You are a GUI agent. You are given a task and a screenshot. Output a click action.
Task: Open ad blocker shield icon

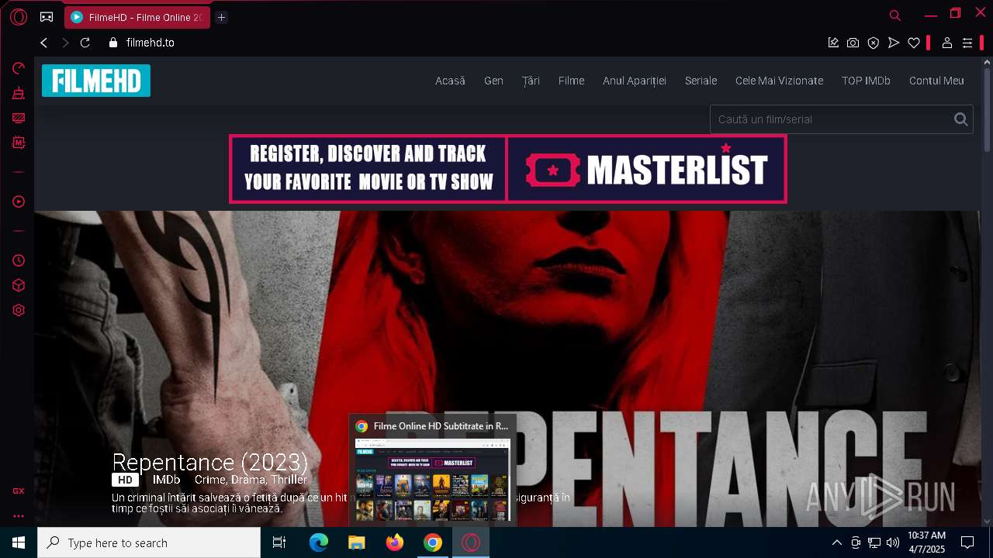[x=874, y=43]
